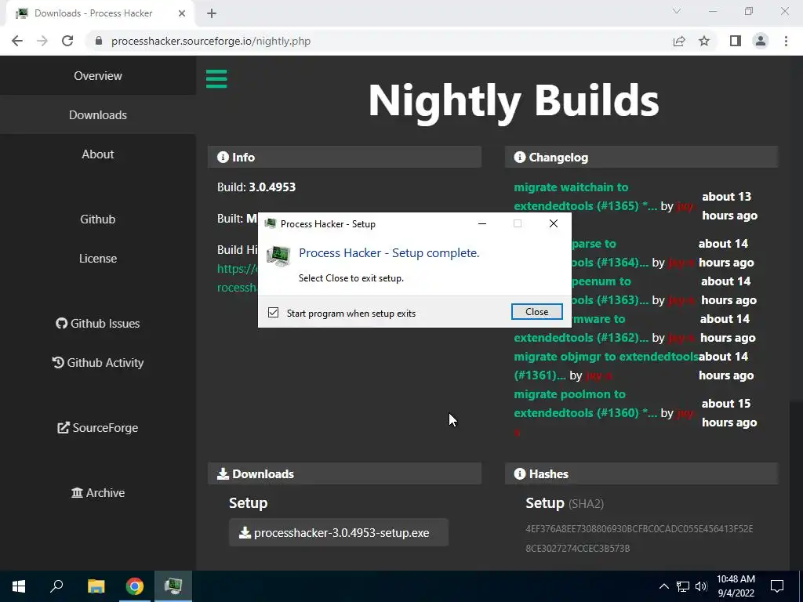Viewport: 803px width, 602px height.
Task: Open Chrome profile avatar icon
Action: click(761, 41)
